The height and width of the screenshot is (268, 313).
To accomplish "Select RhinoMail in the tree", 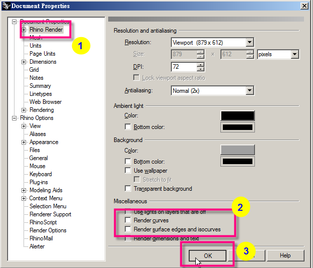I will [x=41, y=238].
